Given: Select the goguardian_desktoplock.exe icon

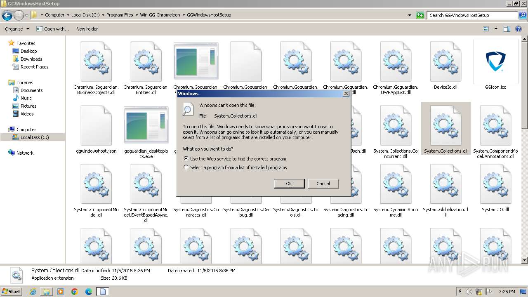Looking at the screenshot, I should point(146,125).
